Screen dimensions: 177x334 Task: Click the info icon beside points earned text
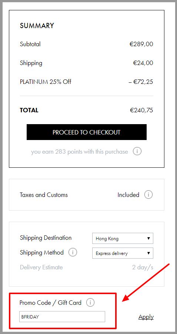[137, 151]
